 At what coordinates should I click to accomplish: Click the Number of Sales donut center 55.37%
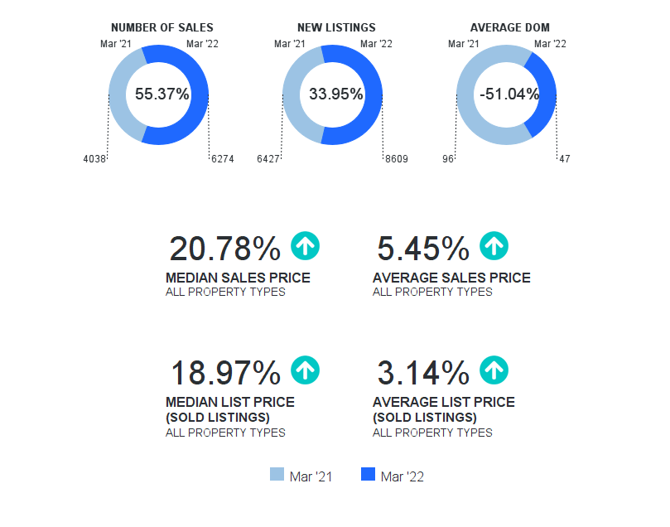coord(161,94)
